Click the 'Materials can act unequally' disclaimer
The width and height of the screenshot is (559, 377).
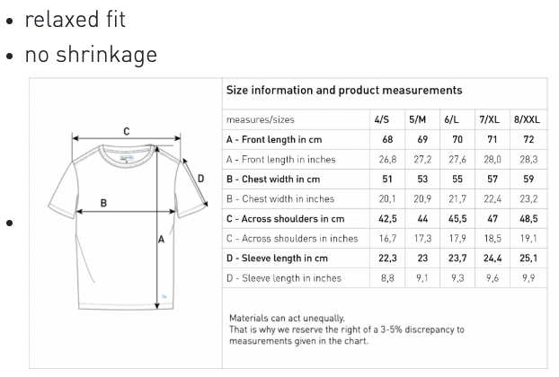[x=347, y=329]
